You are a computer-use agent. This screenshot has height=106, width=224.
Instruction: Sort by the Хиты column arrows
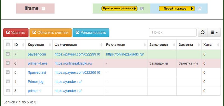point(218,45)
